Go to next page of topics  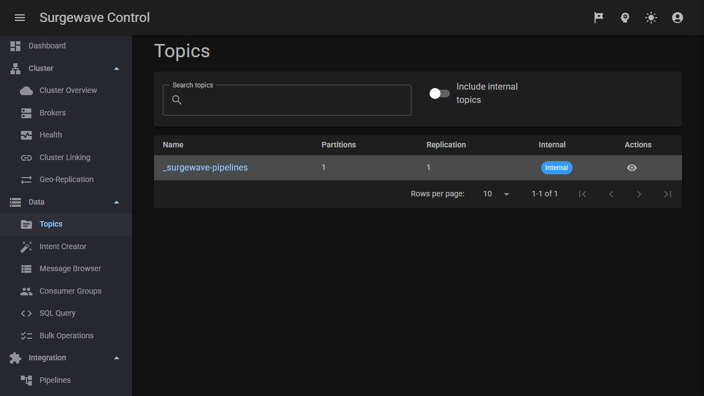click(639, 194)
